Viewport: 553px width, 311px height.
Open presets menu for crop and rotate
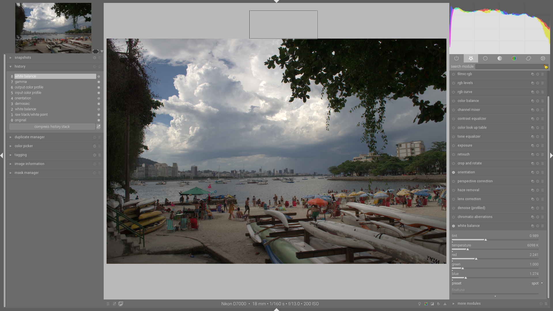543,164
